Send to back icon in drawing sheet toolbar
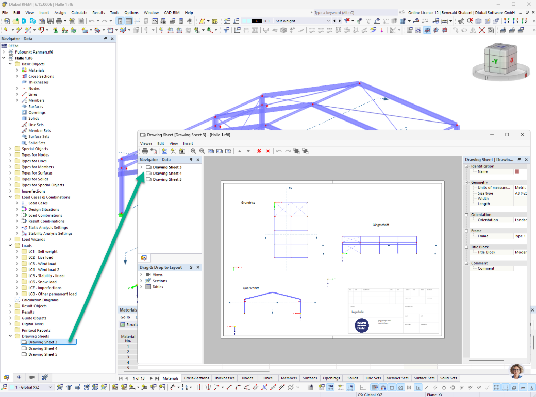 (305, 151)
